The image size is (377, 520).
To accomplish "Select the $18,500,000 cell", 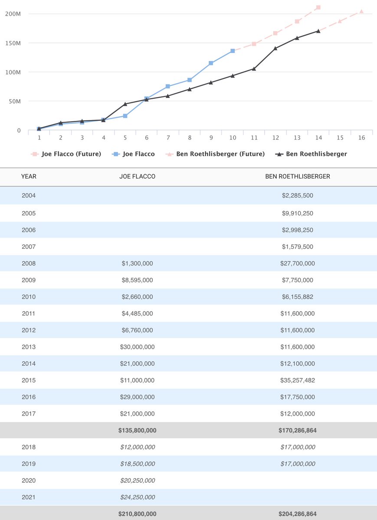I will pyautogui.click(x=137, y=464).
